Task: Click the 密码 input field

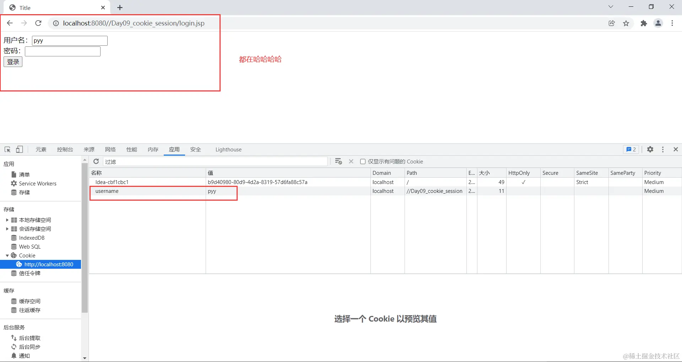Action: (x=63, y=51)
